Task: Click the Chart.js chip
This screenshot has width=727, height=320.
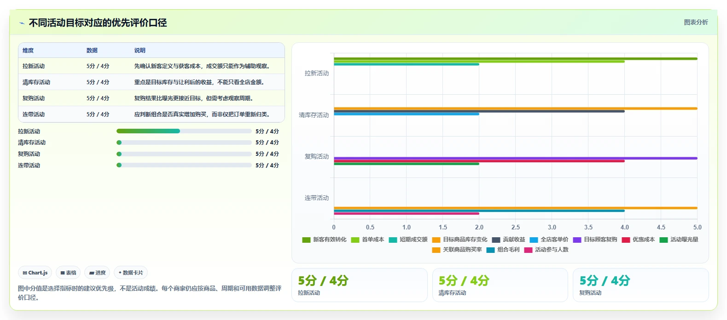Action: [35, 273]
